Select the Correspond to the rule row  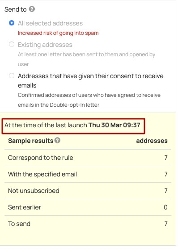click(88, 158)
